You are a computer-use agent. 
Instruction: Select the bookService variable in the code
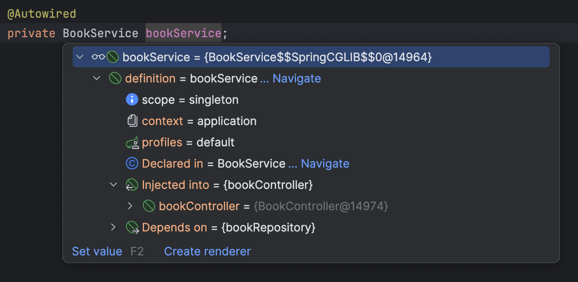pos(183,33)
